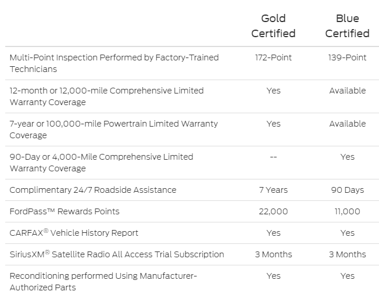
Task: Click Available for Powertrain warranty under Blue
Action: click(x=348, y=124)
